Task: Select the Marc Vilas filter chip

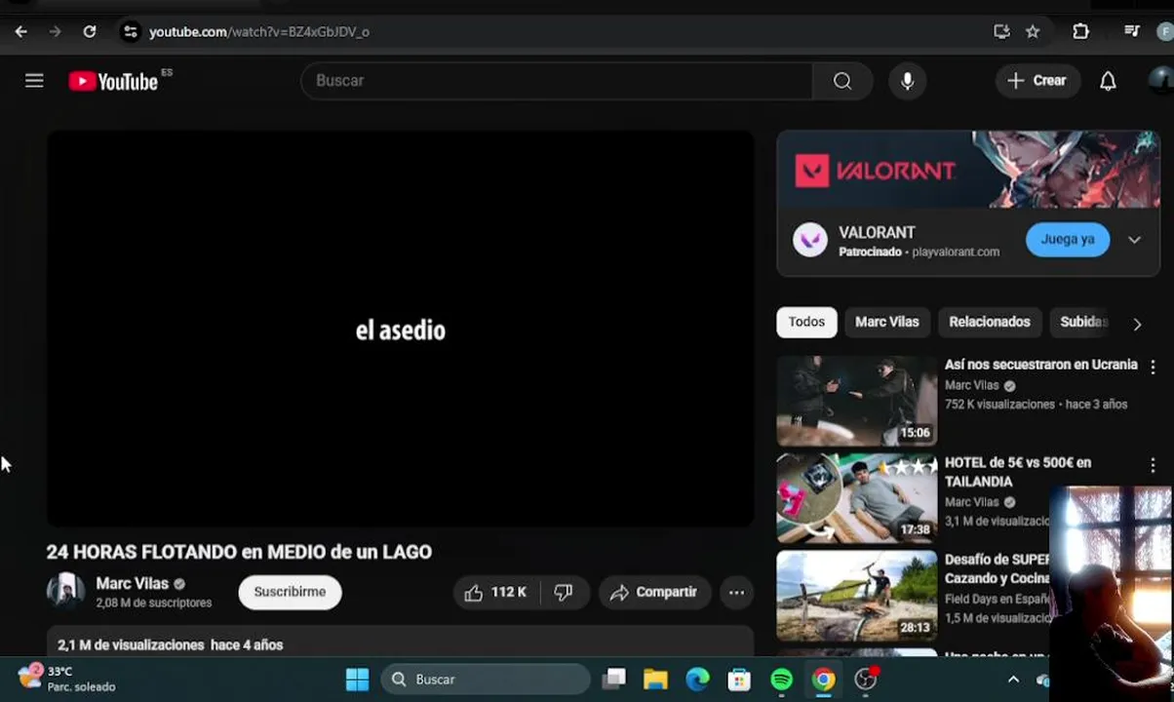Action: pyautogui.click(x=886, y=322)
